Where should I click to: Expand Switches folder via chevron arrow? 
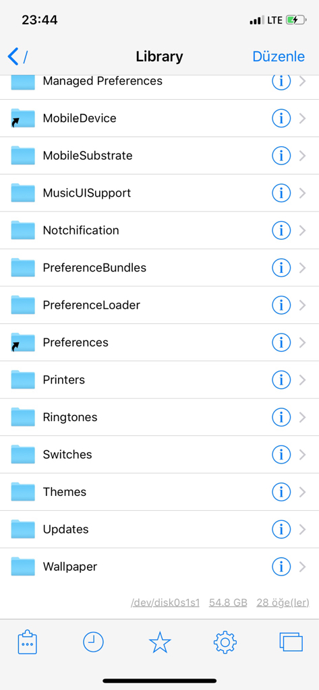[302, 454]
